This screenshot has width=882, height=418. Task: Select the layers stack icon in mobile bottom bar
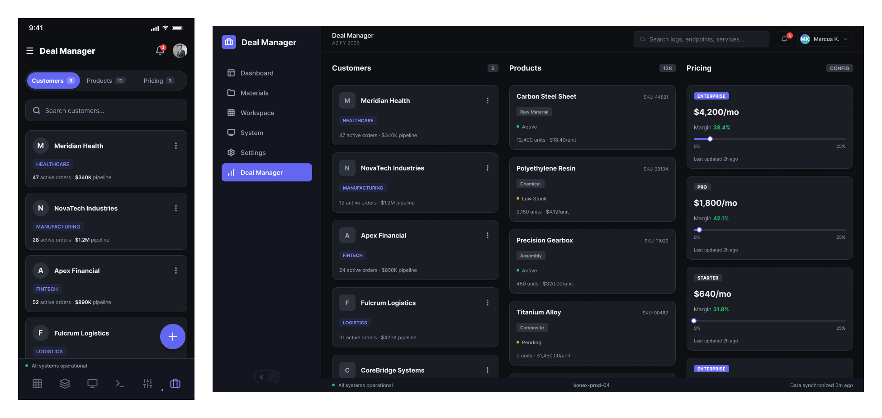click(x=65, y=384)
